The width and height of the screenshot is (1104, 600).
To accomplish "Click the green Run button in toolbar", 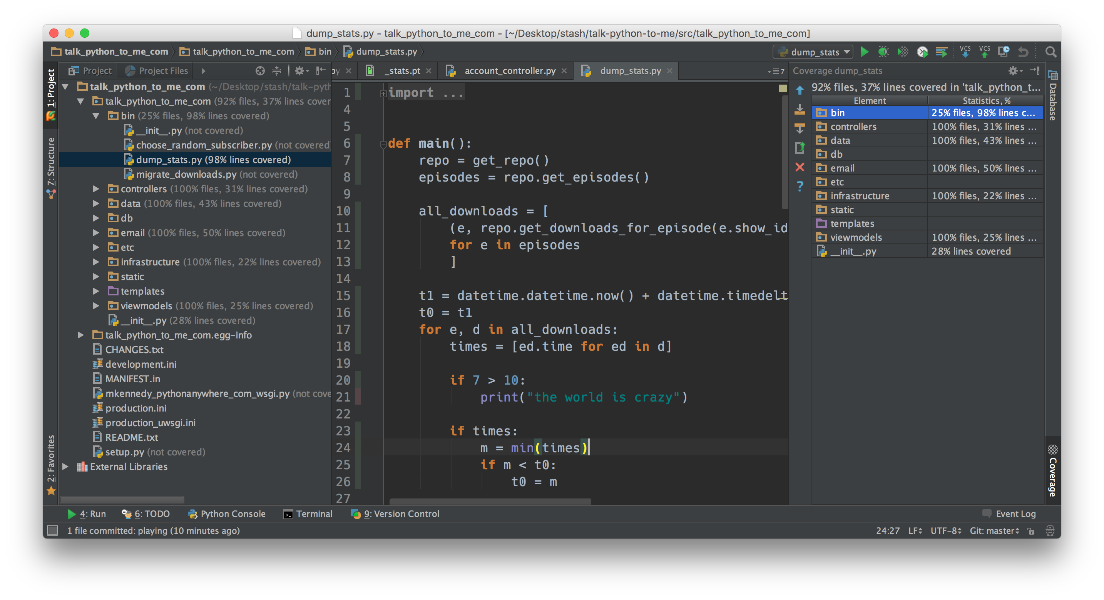I will tap(864, 52).
